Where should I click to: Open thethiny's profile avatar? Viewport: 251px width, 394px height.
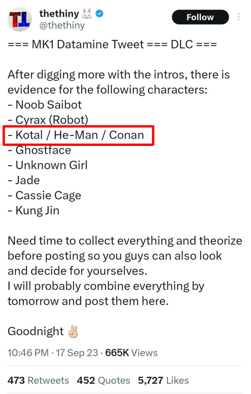pyautogui.click(x=20, y=19)
